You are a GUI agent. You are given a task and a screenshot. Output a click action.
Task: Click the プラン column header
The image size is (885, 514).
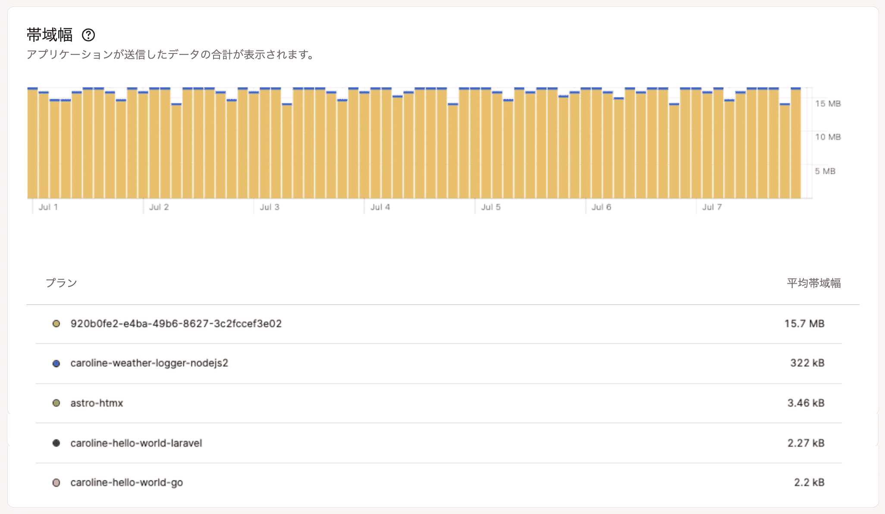coord(61,283)
